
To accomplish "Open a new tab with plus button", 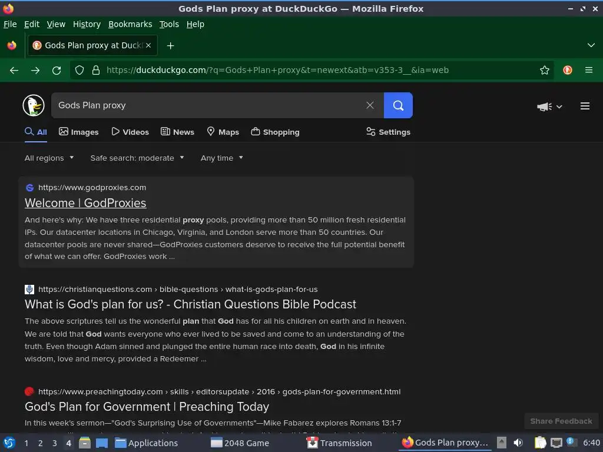I will click(170, 46).
